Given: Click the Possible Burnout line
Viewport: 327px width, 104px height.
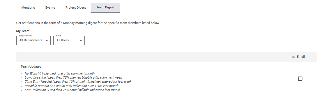Looking at the screenshot, I should click(x=72, y=86).
